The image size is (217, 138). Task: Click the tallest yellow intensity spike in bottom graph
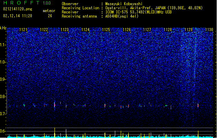tap(55, 132)
